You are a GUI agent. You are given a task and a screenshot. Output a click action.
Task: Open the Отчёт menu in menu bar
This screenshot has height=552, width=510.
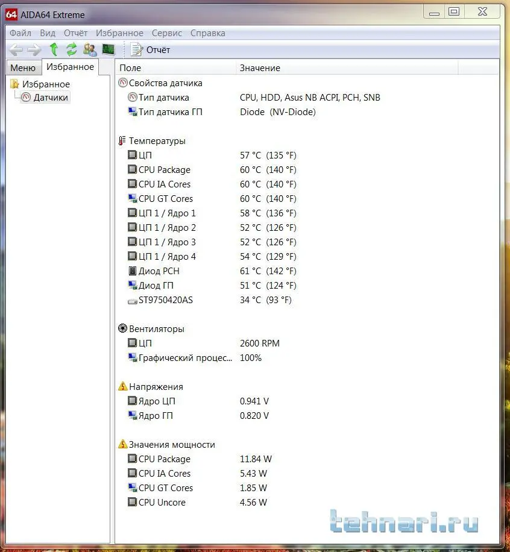(75, 33)
